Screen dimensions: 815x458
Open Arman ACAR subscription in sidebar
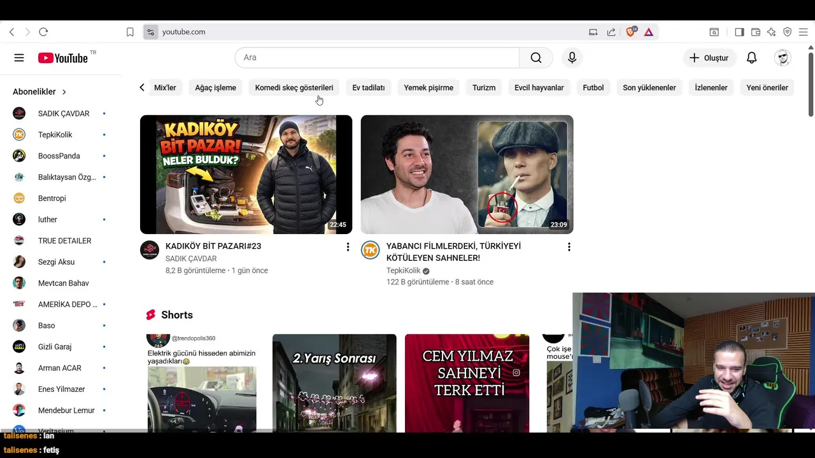pos(60,368)
